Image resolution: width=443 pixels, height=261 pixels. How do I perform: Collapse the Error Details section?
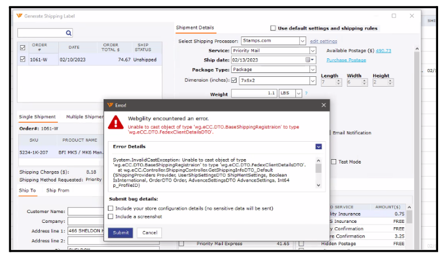click(x=318, y=147)
